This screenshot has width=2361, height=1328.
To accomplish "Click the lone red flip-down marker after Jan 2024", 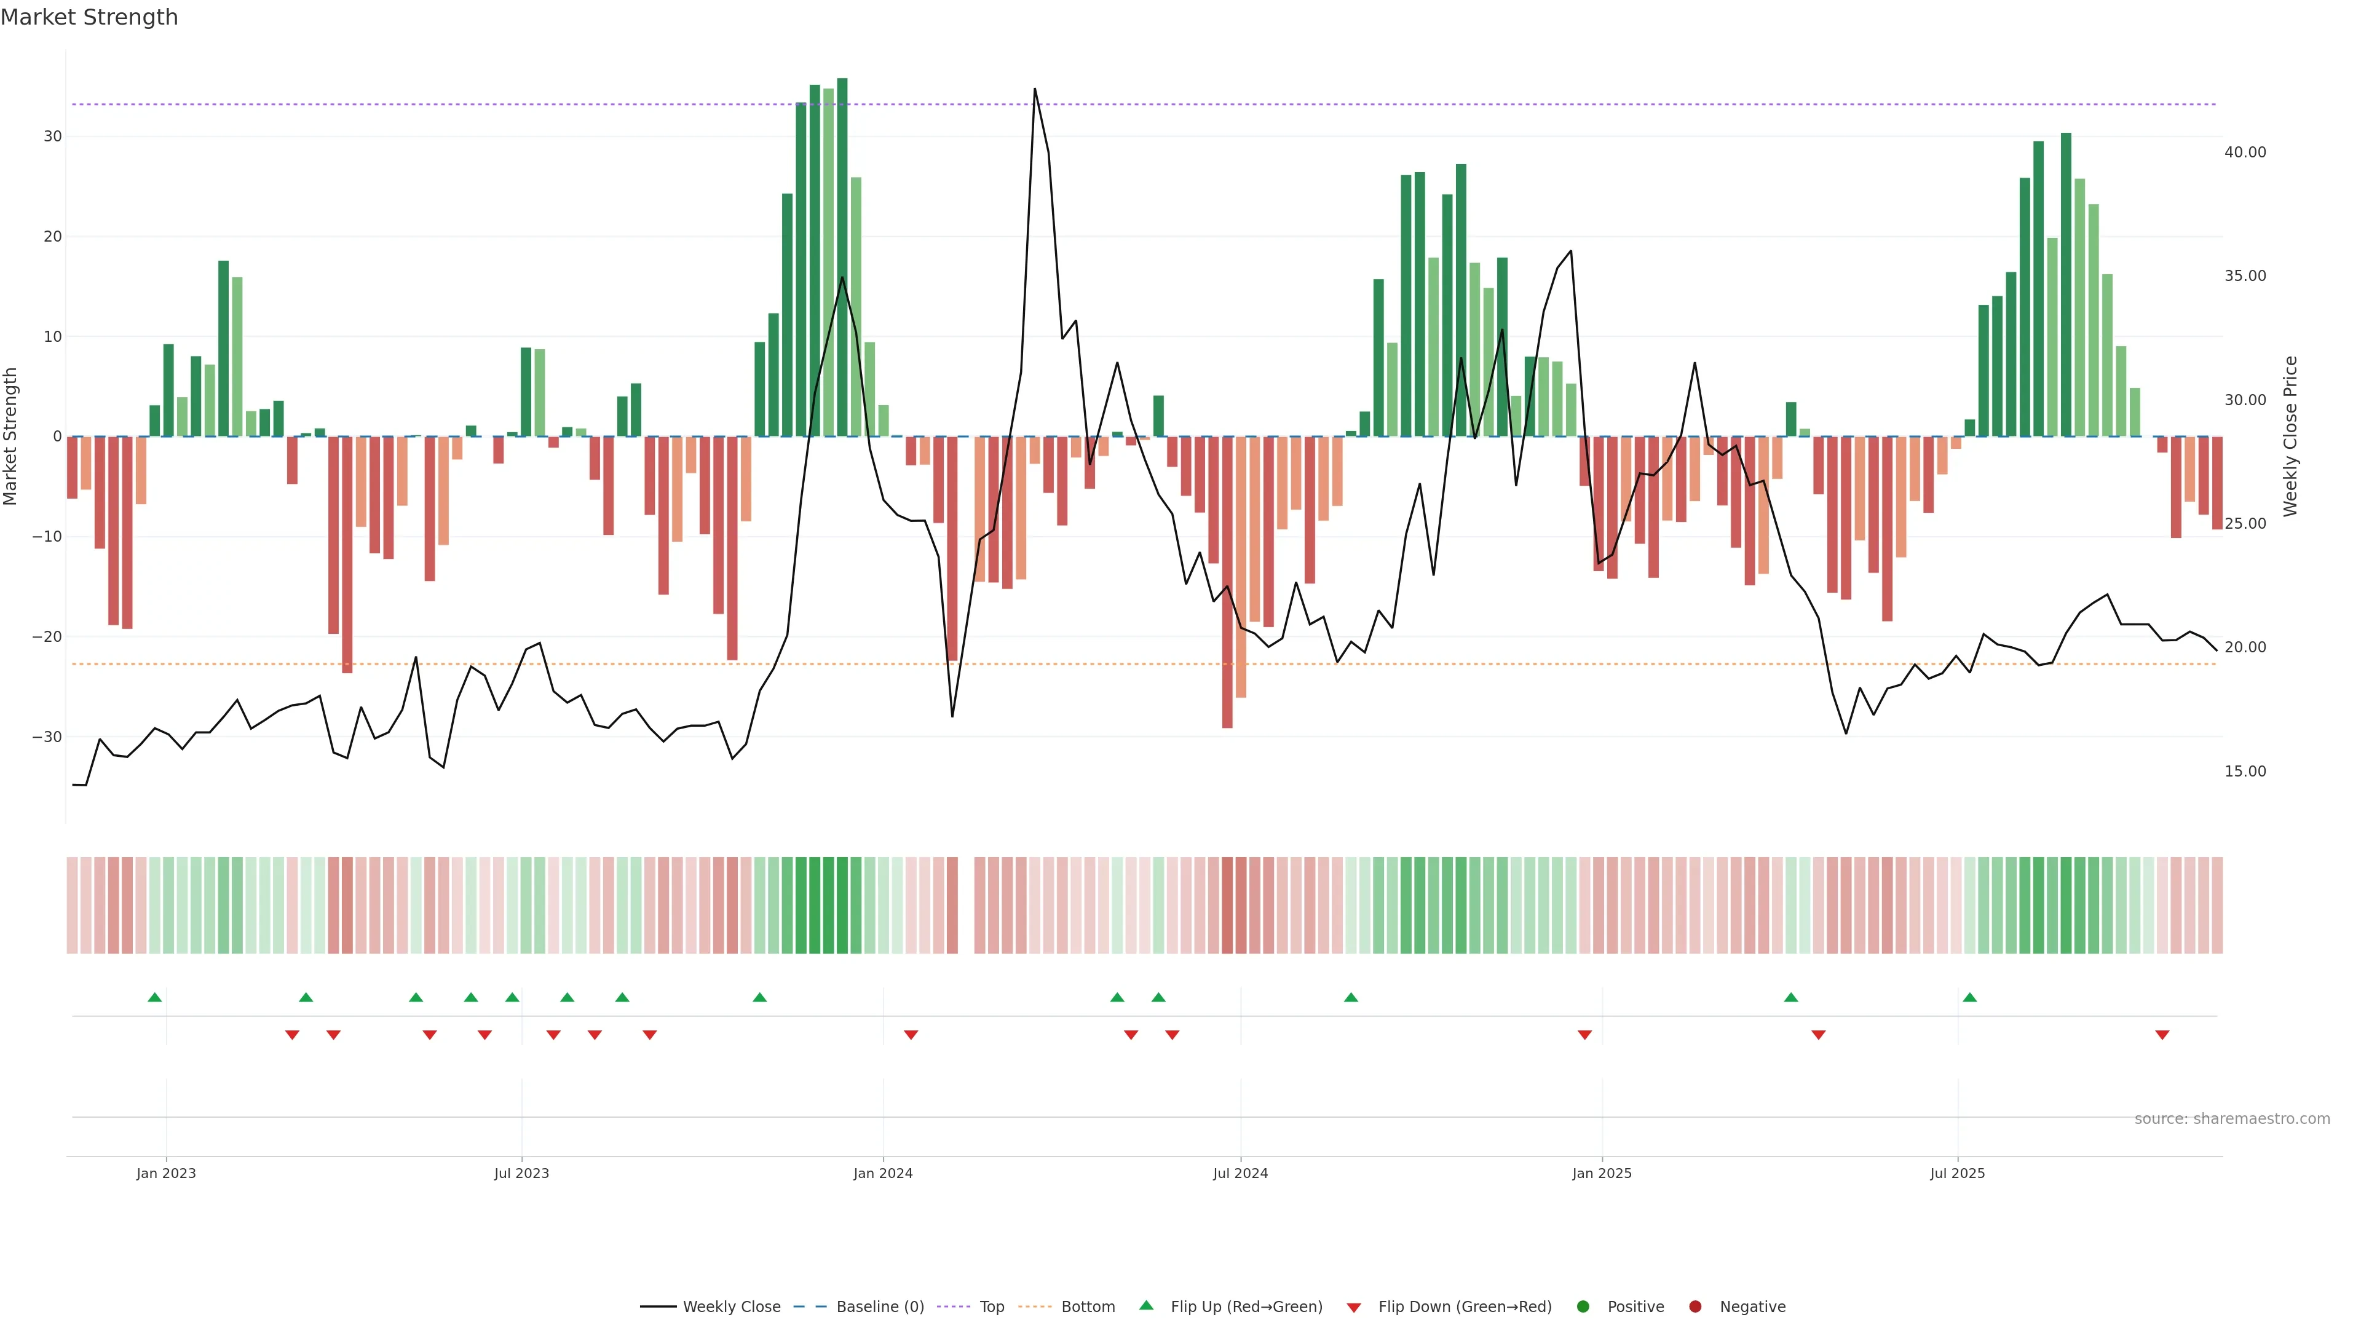I will (x=911, y=1035).
